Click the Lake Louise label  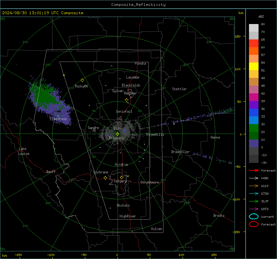click(24, 151)
